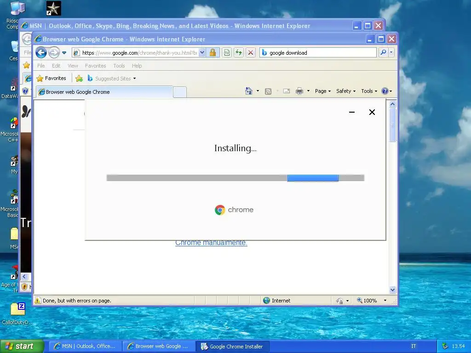Screen dimensions: 471x353
Task: Expand the Home button dropdown arrow
Action: click(x=258, y=91)
